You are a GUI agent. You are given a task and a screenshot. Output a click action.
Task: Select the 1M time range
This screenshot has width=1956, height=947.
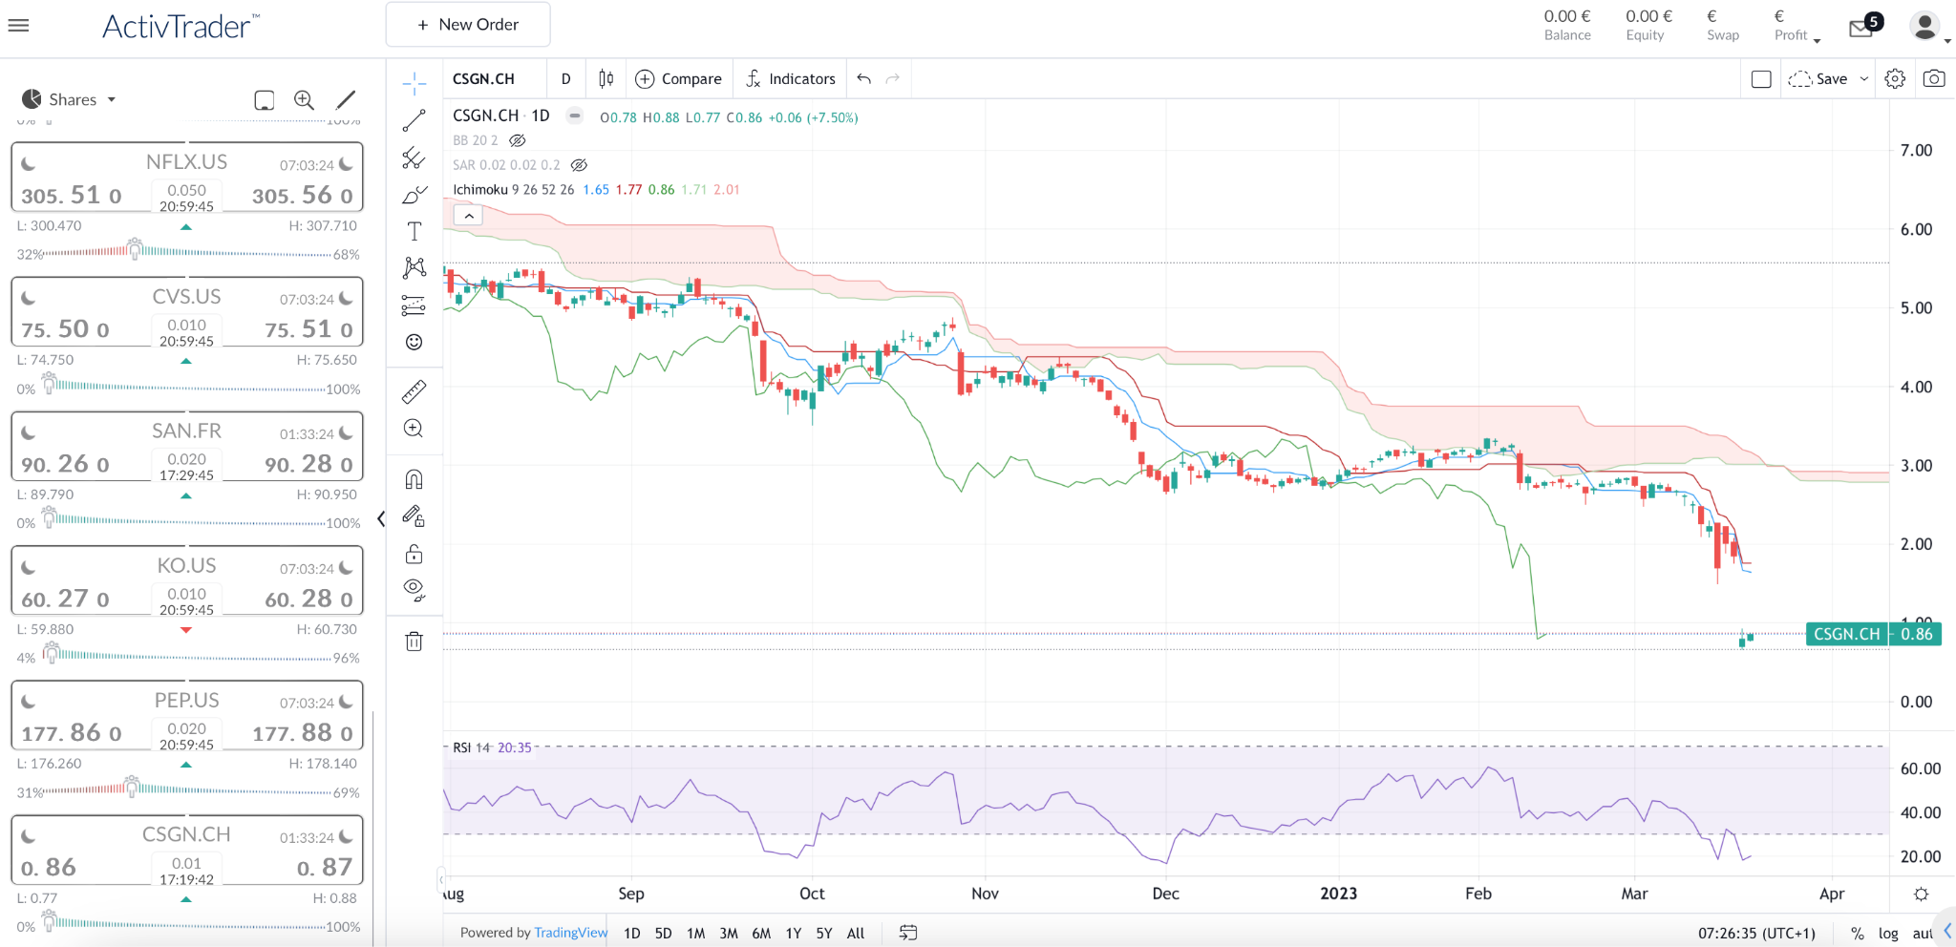(x=695, y=934)
